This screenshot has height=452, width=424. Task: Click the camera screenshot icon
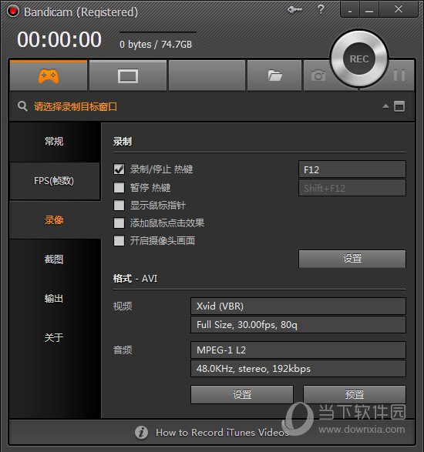click(x=318, y=75)
